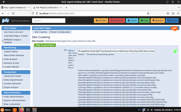Click the clock showing Sabato 28 ottobre
This screenshot has width=181, height=112.
(x=167, y=110)
